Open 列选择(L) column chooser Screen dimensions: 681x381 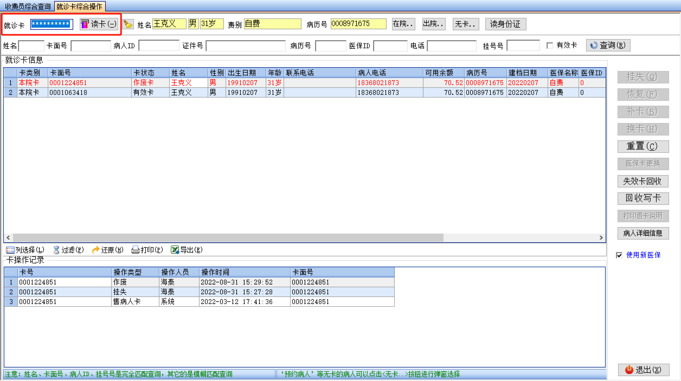coord(25,250)
